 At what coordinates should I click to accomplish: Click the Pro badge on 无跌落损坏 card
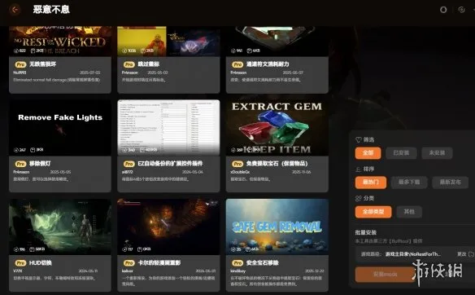[x=20, y=64]
